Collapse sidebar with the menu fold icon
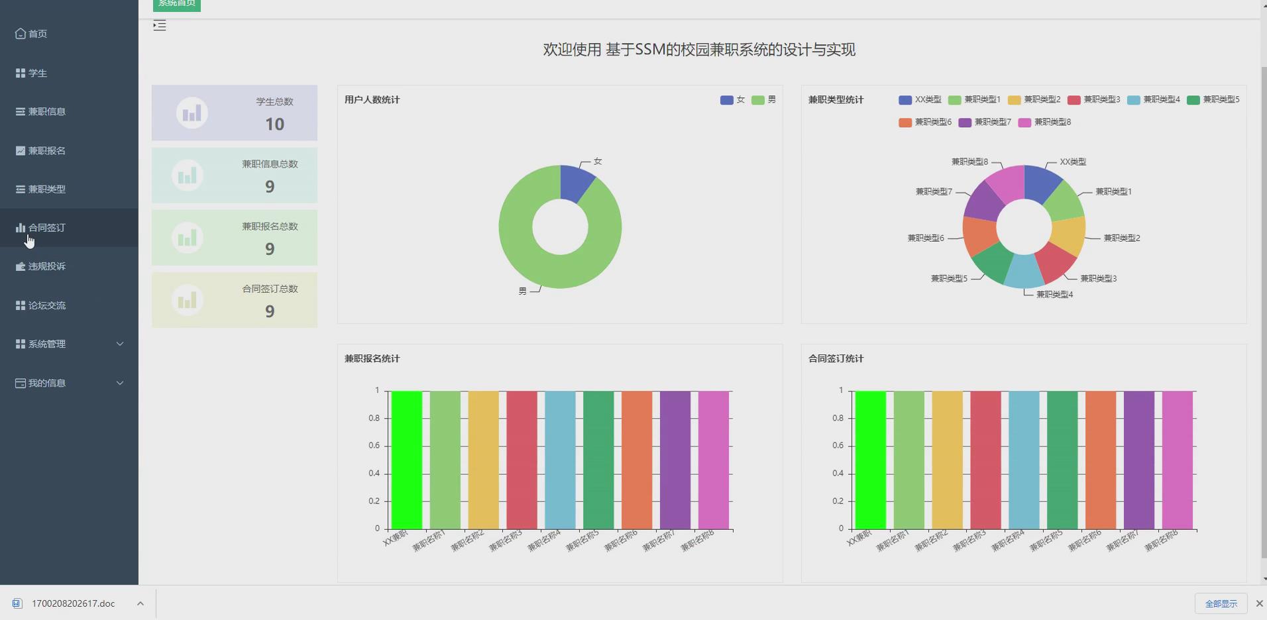 160,26
